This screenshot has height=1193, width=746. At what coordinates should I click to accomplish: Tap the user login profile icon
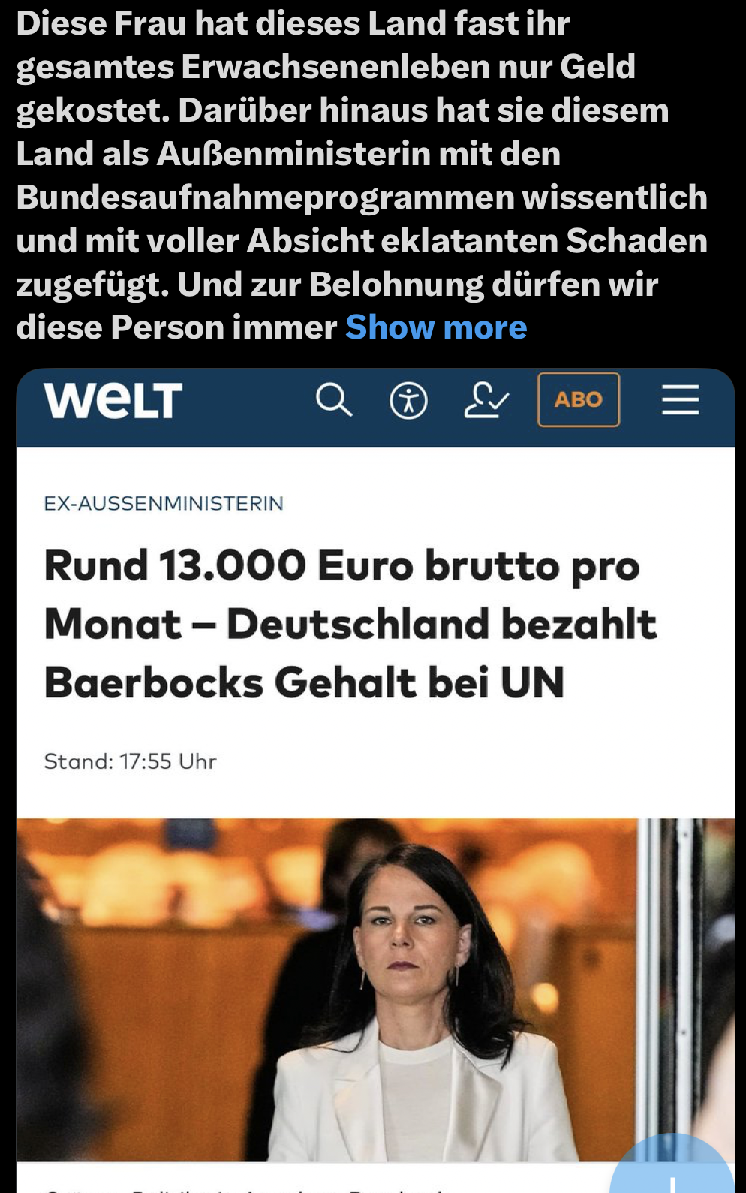pos(486,399)
